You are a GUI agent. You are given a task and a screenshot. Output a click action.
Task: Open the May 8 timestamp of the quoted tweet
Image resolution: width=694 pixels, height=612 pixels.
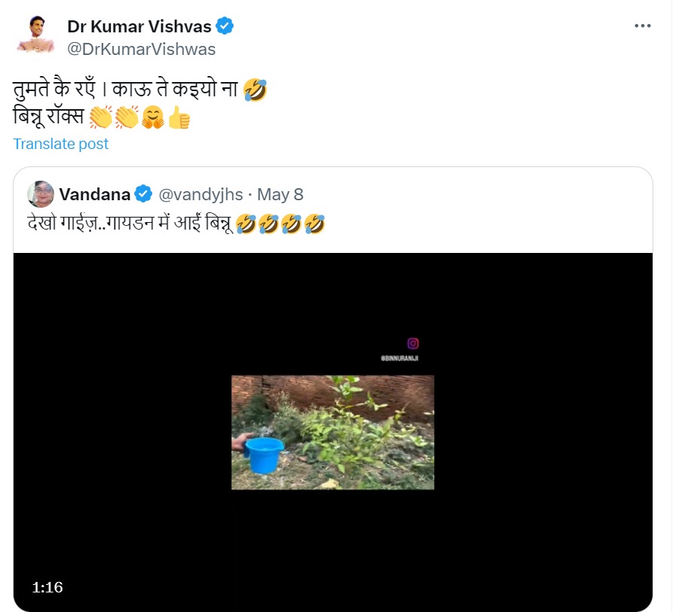(x=280, y=193)
